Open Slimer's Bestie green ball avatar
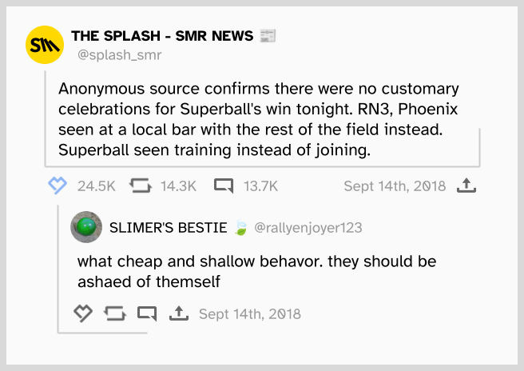 (x=85, y=227)
